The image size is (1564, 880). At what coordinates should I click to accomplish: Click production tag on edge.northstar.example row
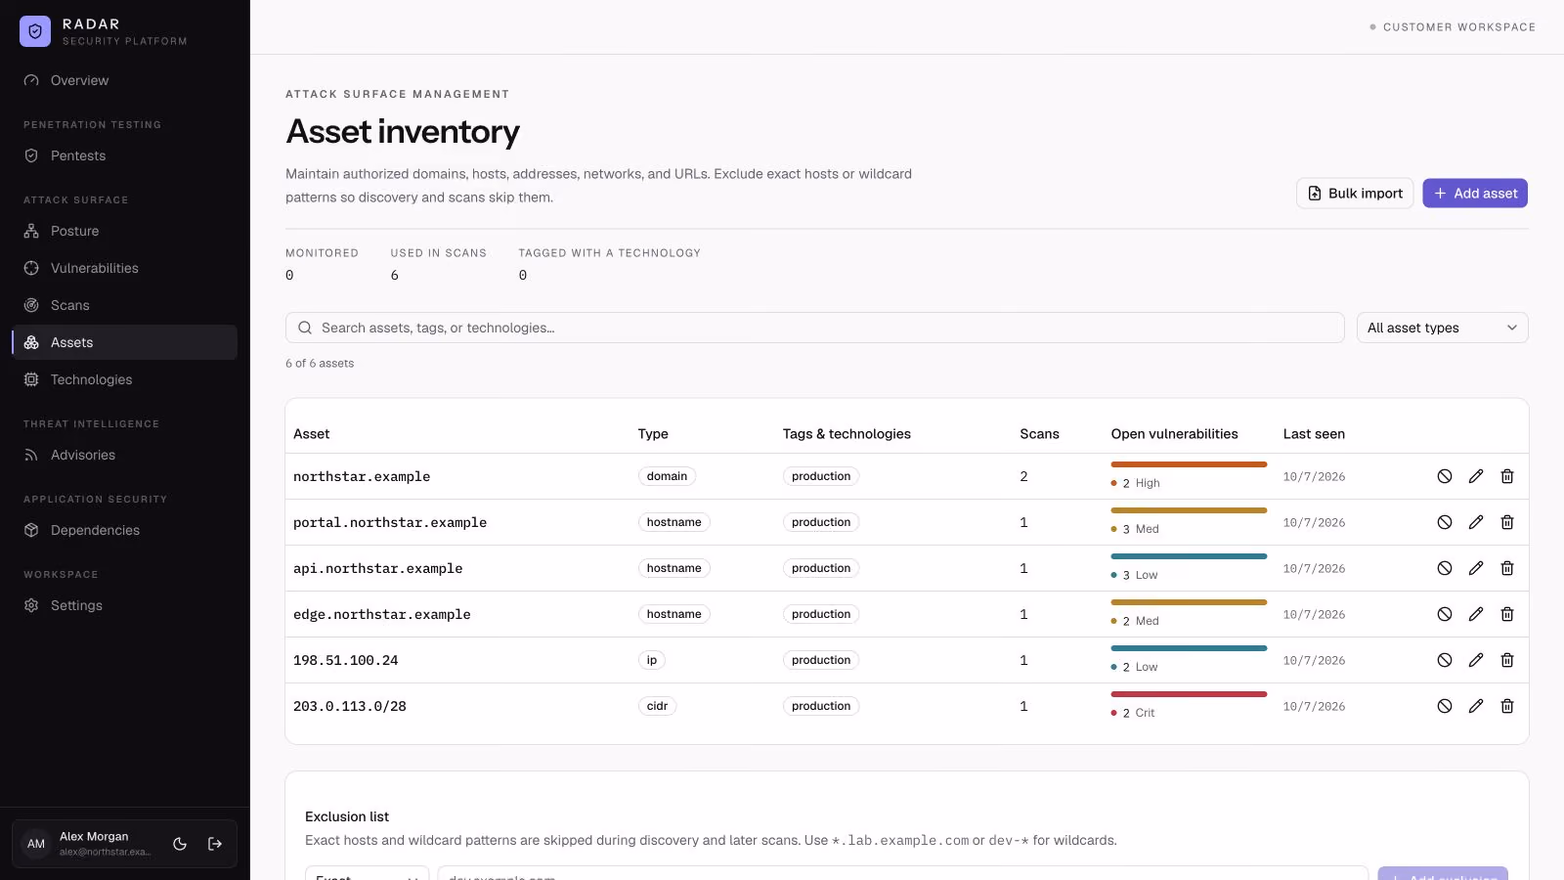pos(821,614)
